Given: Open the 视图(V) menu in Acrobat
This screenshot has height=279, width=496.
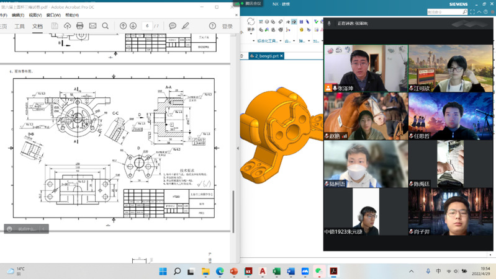Looking at the screenshot, I should click(35, 15).
